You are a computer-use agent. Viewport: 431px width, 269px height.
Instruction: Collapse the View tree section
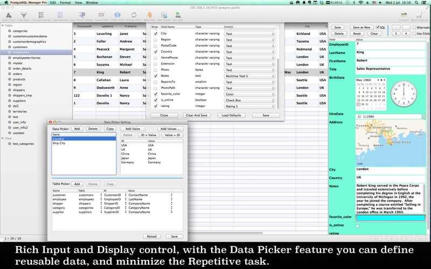pos(3,138)
